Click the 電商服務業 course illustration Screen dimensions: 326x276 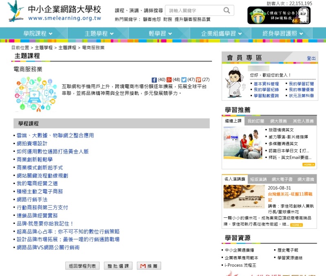coord(36,94)
